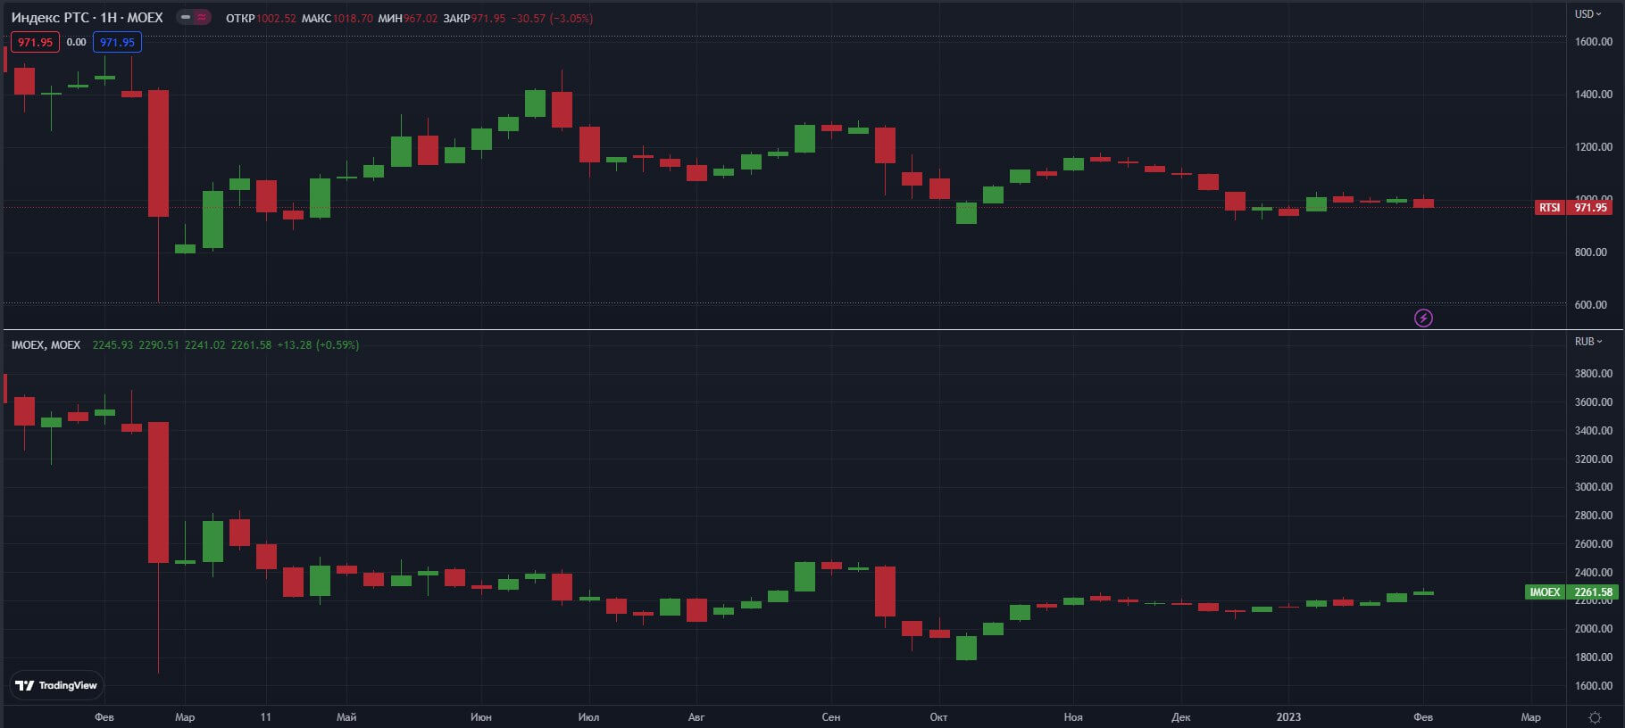Screen dimensions: 1625x728
Task: Click the green IMOEX price axis label
Action: coord(1545,591)
